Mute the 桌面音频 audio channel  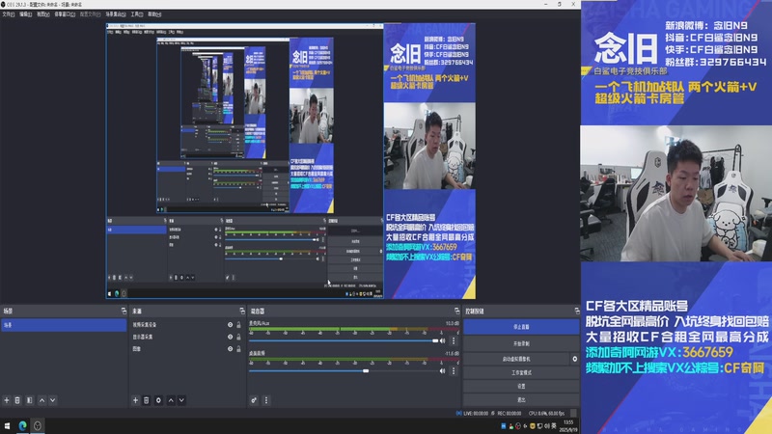(443, 370)
